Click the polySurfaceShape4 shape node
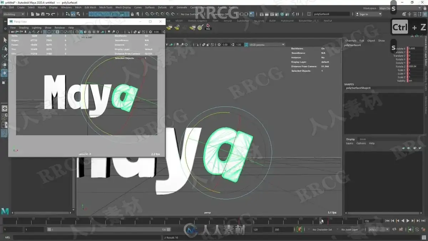 pos(358,88)
